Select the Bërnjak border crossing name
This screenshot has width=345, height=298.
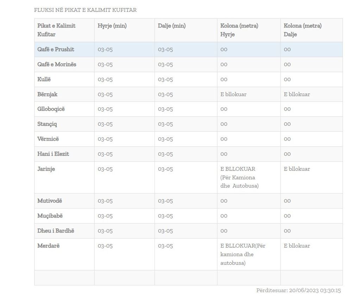(47, 94)
